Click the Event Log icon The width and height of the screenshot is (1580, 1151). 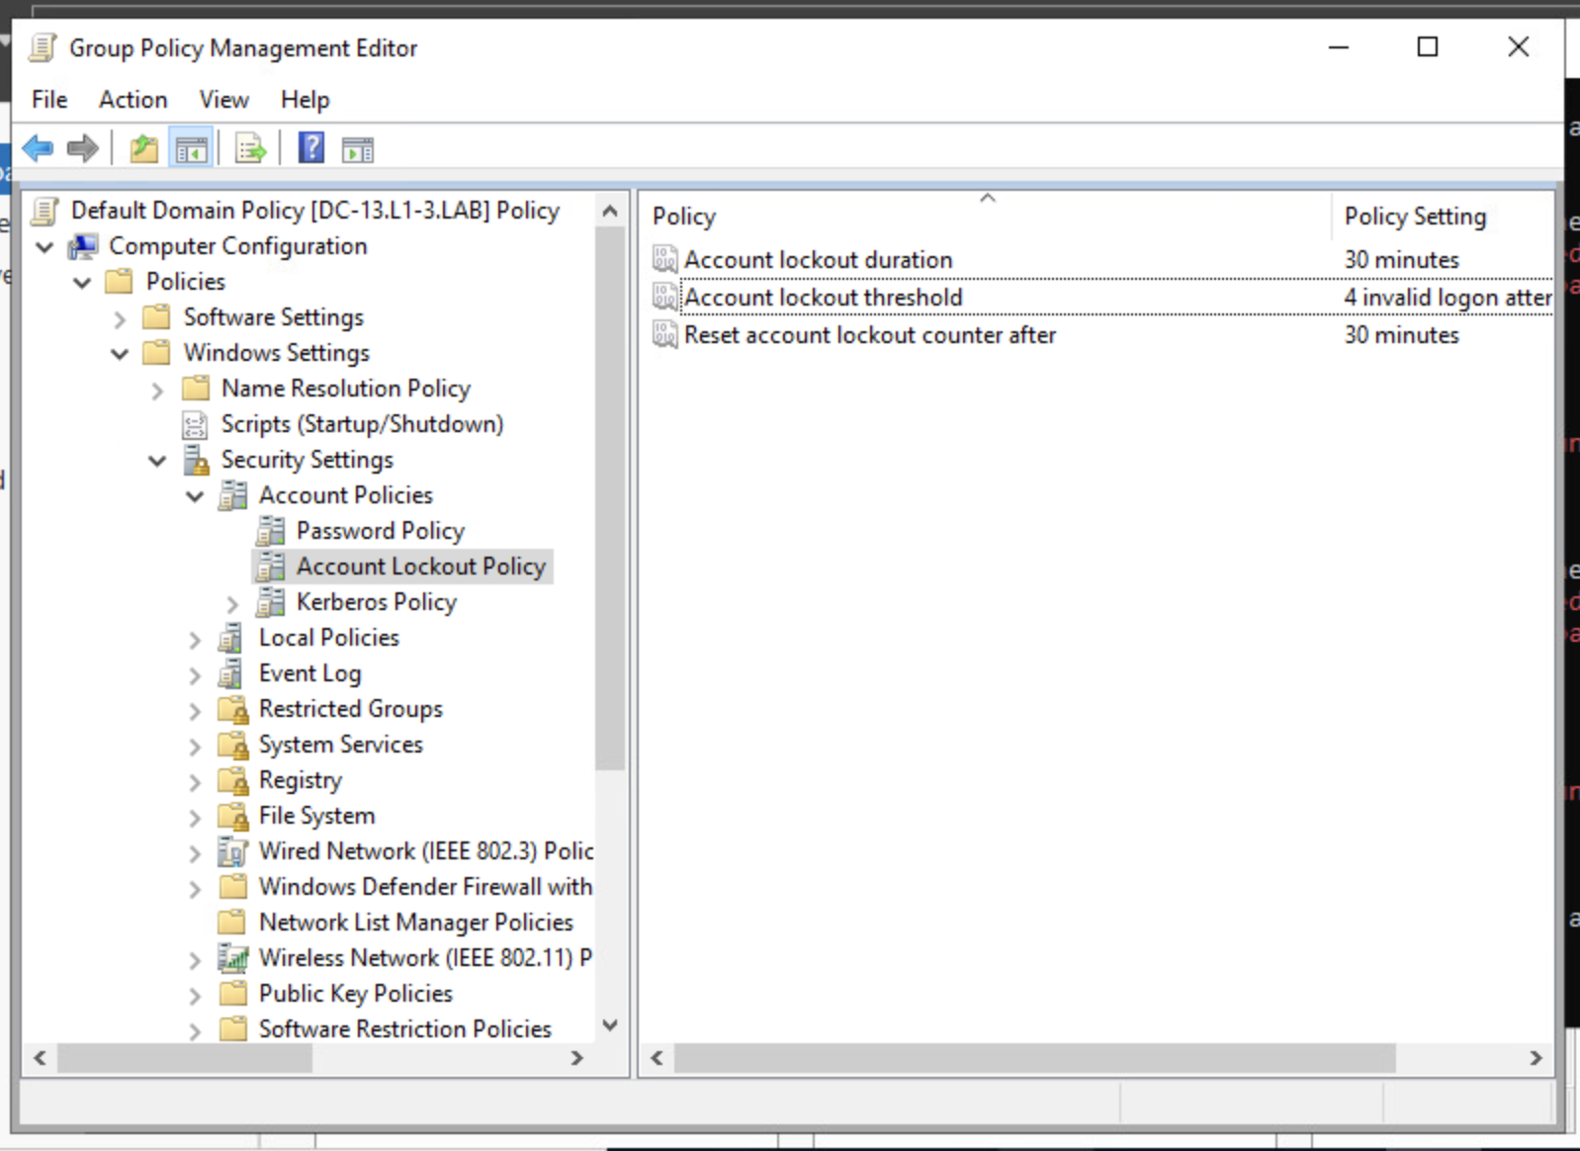(x=232, y=673)
